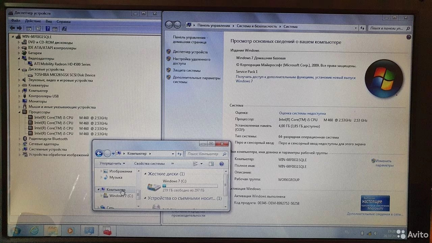432x243 pixels.
Task: Click link to get a new Windows 7 edition
Action: [295, 79]
